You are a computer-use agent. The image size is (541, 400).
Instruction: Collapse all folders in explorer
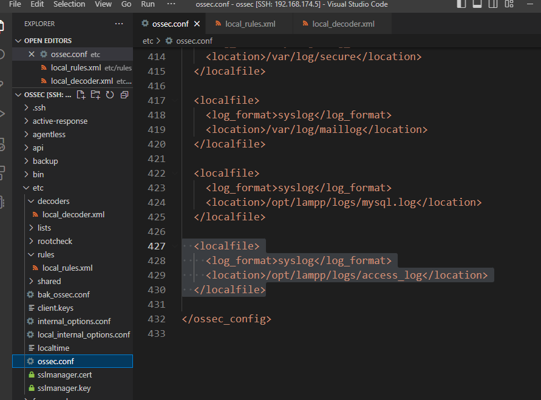[124, 95]
